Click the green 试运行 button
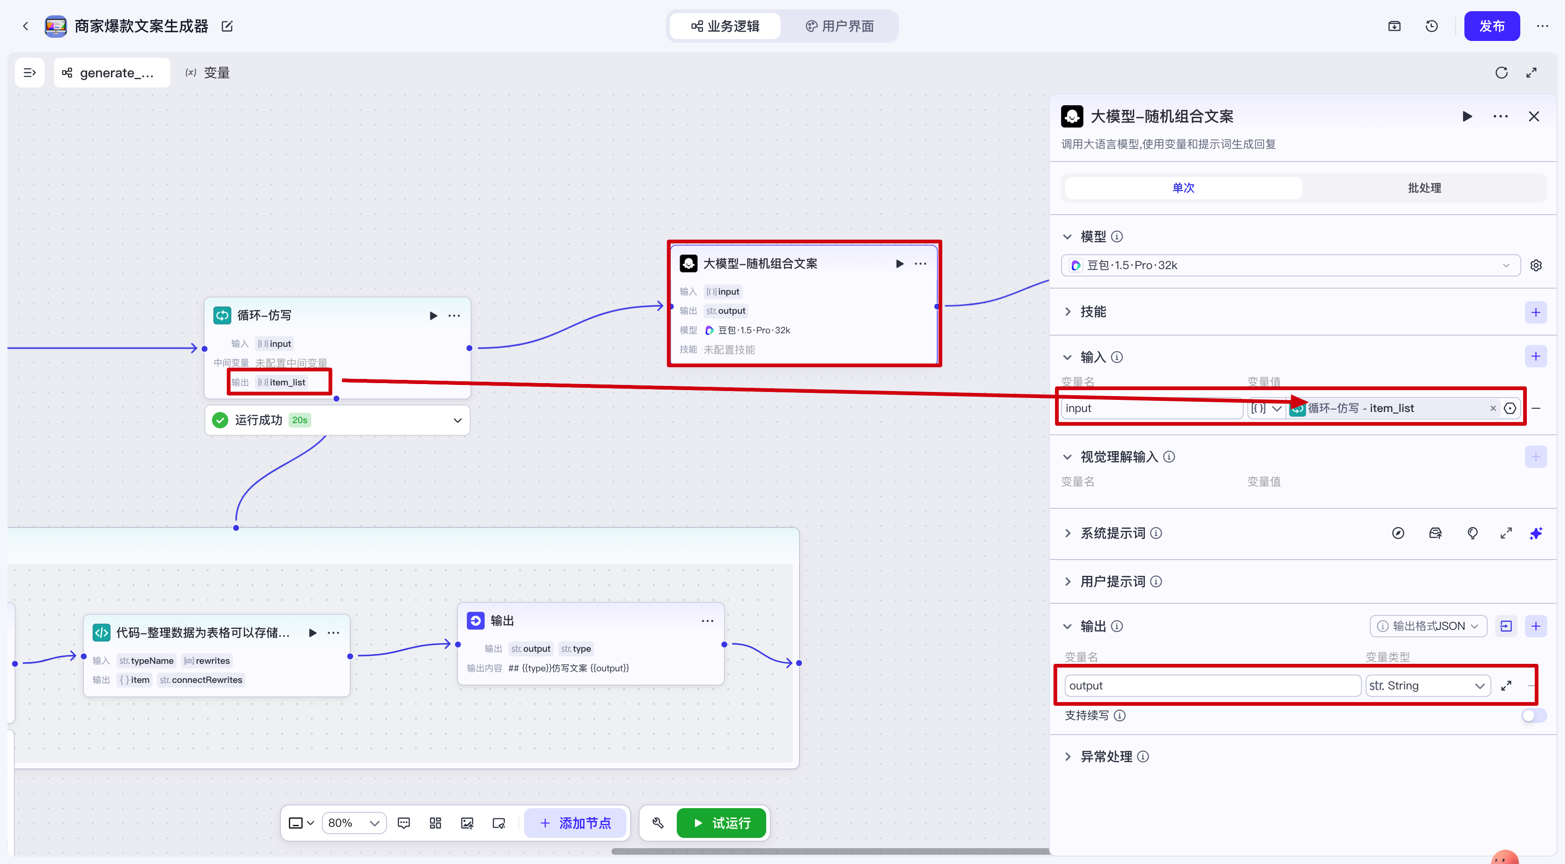Viewport: 1565px width, 864px height. click(x=721, y=823)
